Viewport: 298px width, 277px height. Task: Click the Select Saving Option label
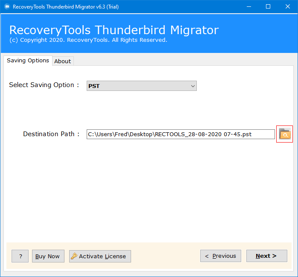[44, 85]
